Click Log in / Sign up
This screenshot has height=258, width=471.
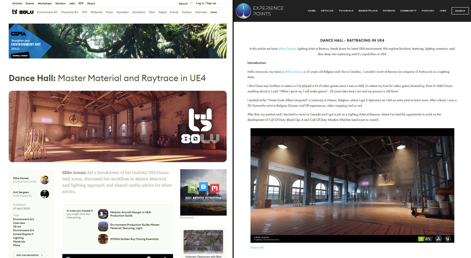(x=206, y=4)
